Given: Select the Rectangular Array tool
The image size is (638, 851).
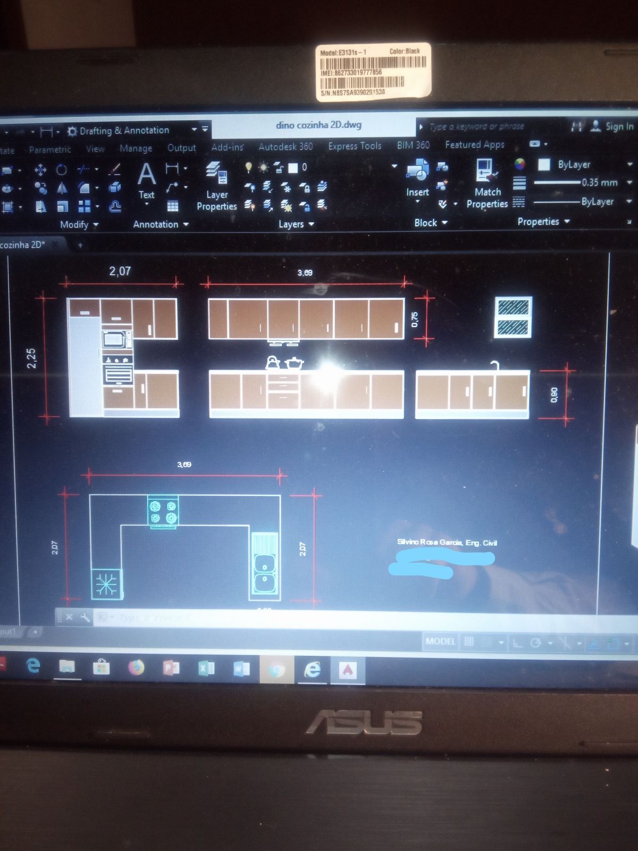Looking at the screenshot, I should click(x=85, y=206).
